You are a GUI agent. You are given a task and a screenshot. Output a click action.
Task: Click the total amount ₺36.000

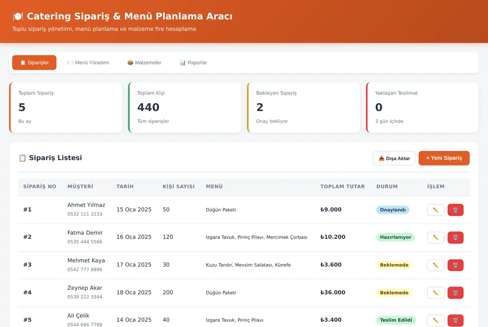333,293
